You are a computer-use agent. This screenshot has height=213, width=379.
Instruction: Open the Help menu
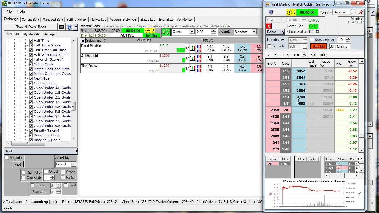pos(21,12)
